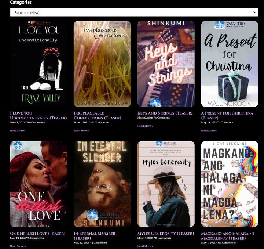Image resolution: width=264 pixels, height=249 pixels.
Task: Open I Love You Unconditionally book cover
Action: click(38, 64)
